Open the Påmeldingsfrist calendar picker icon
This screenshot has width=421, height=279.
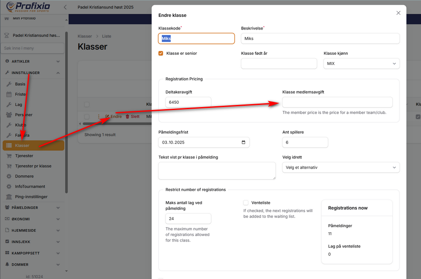244,142
